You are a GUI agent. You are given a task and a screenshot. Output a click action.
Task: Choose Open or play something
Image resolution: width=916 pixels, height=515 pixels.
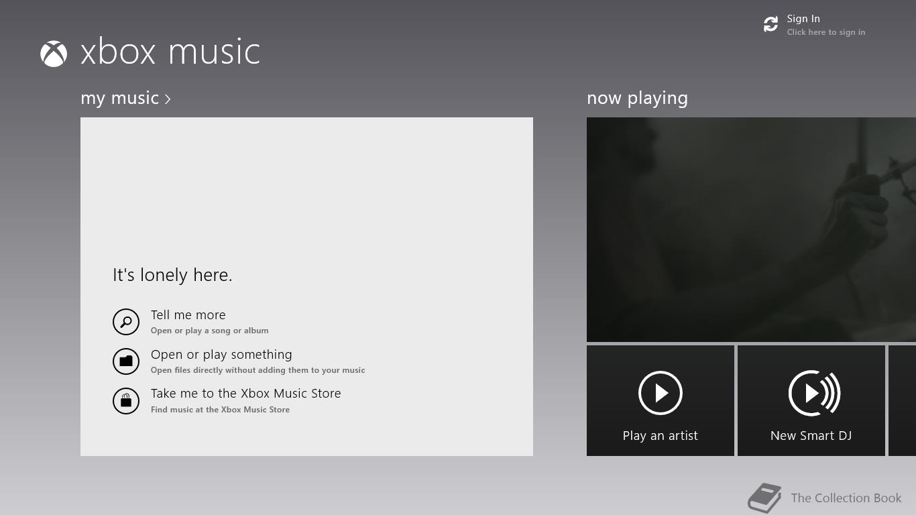coord(221,355)
